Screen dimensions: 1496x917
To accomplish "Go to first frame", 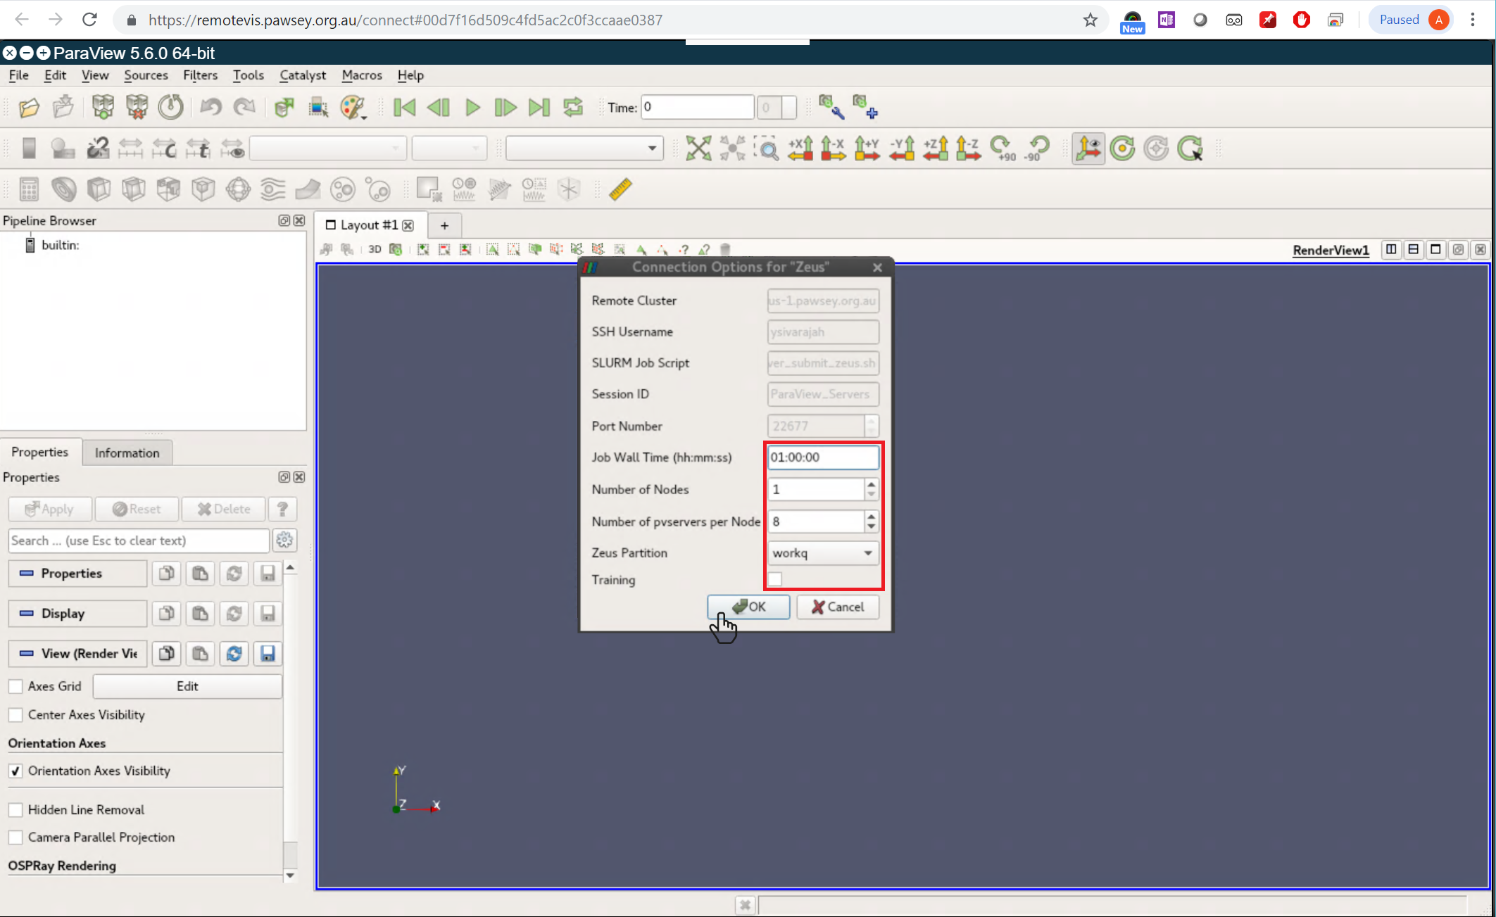I will click(404, 108).
